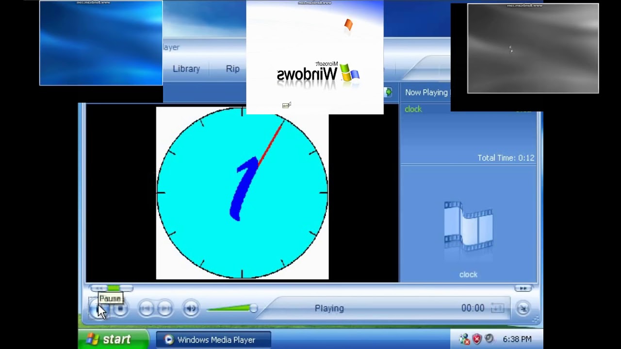Screen dimensions: 621x349
Task: Open the Now Playing list dropdown
Action: [426, 92]
